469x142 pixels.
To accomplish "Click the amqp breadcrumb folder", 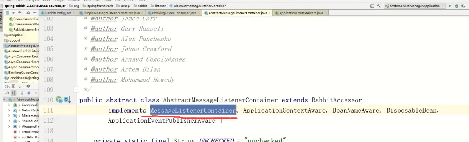I will pyautogui.click(x=124, y=6).
